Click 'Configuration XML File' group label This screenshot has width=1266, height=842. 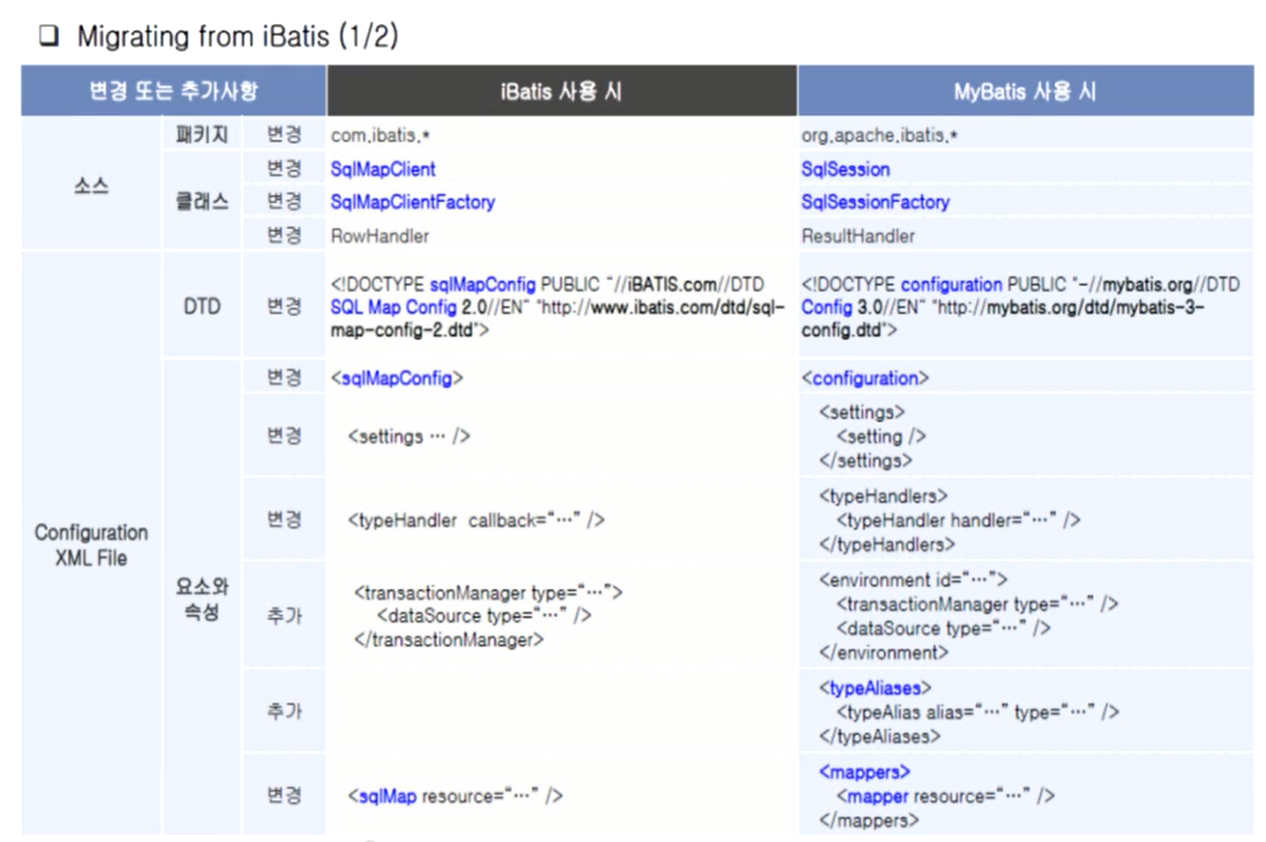pos(91,545)
